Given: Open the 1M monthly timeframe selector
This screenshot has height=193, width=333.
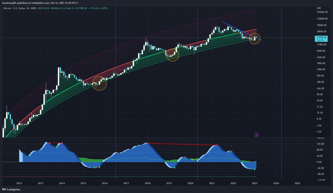Looking at the screenshot, I should (28, 8).
